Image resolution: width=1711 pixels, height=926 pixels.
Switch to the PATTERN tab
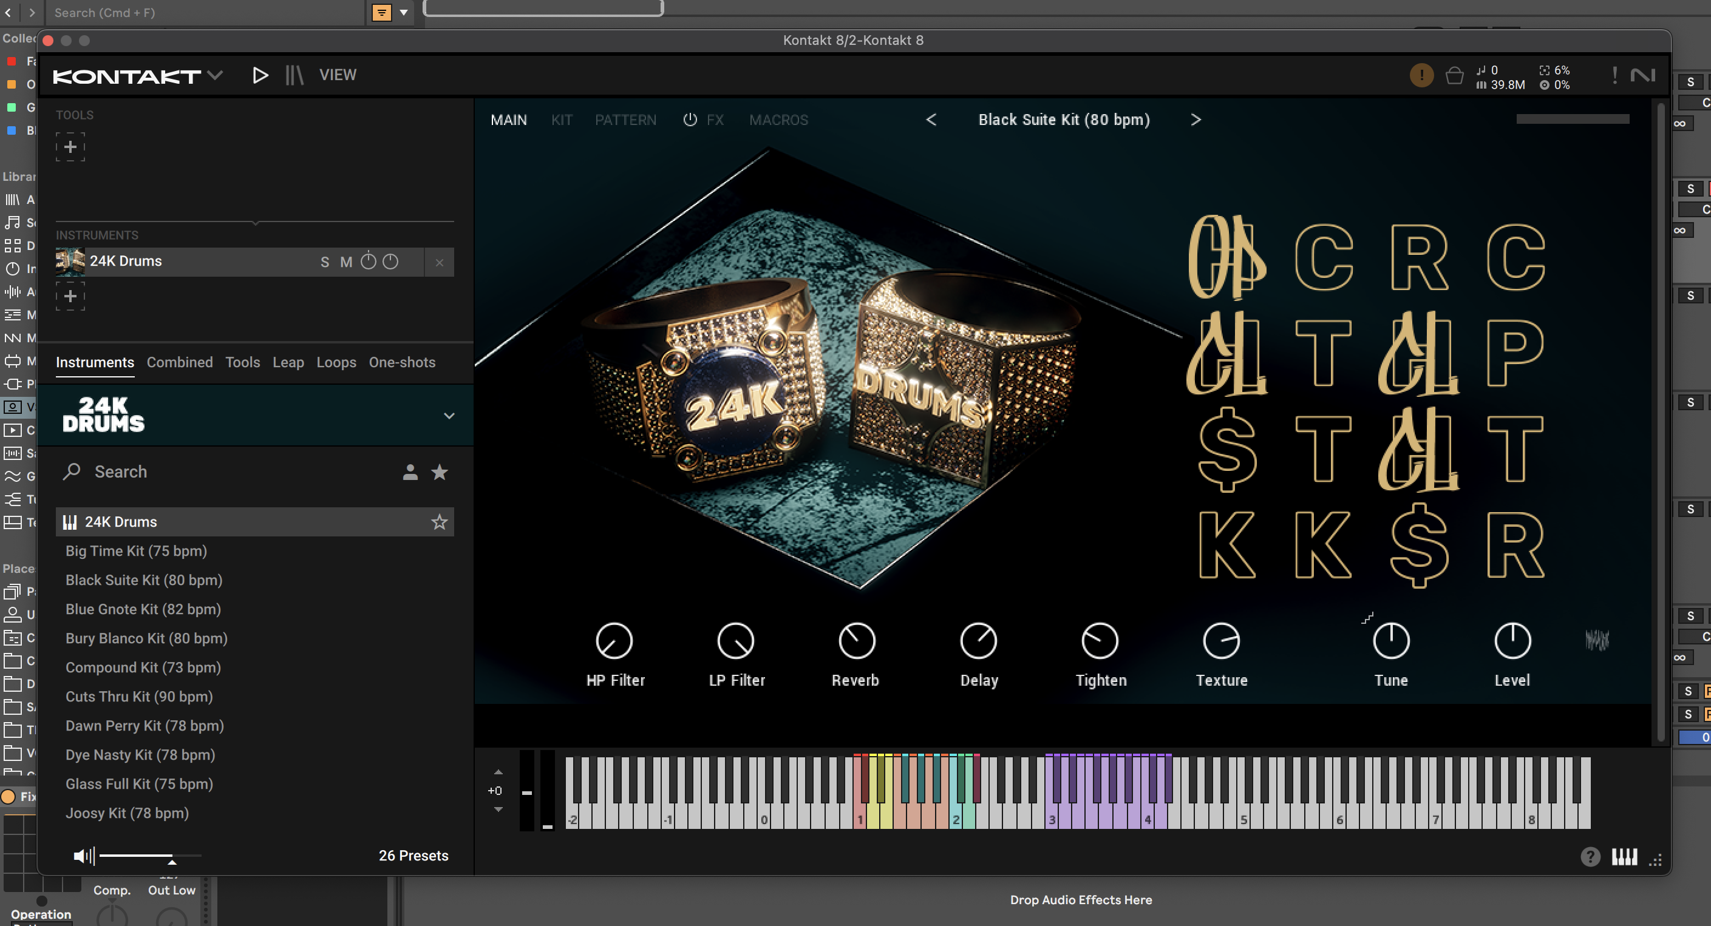625,120
